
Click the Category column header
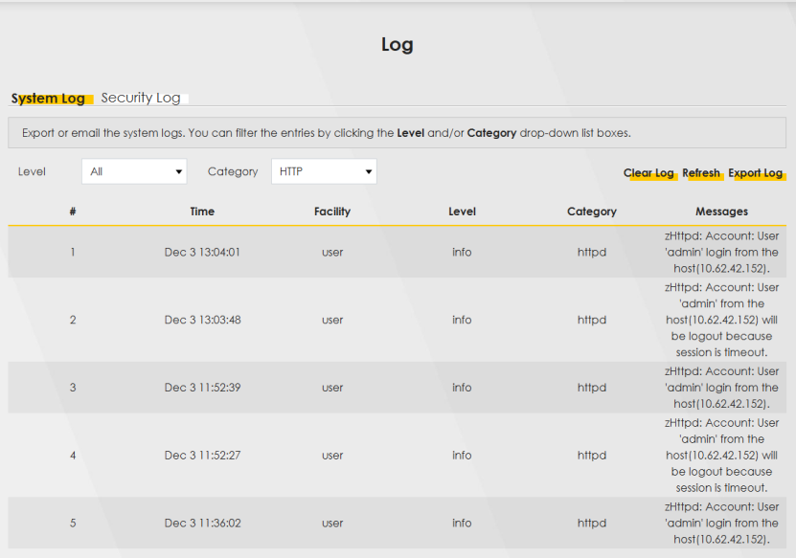pyautogui.click(x=591, y=212)
